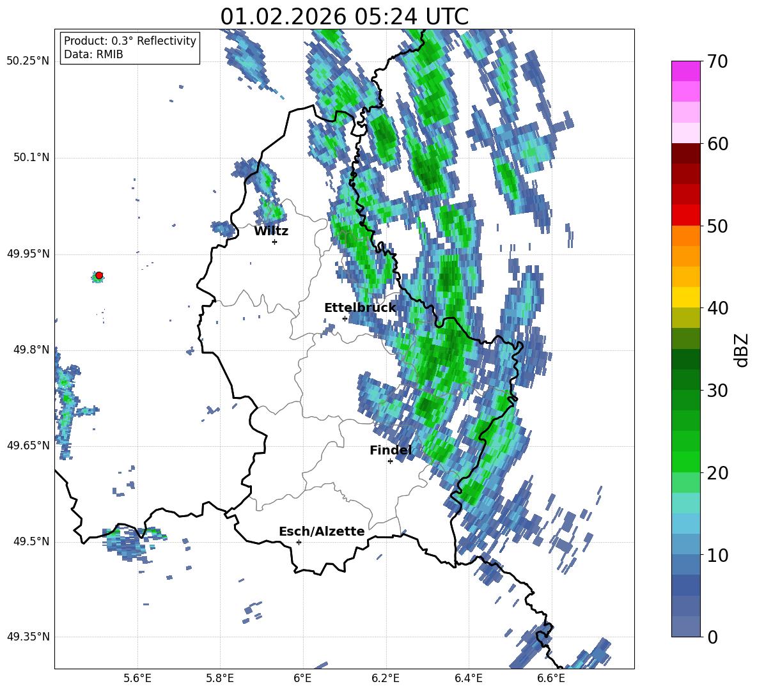Click the bright red colorbar swatch

685,215
